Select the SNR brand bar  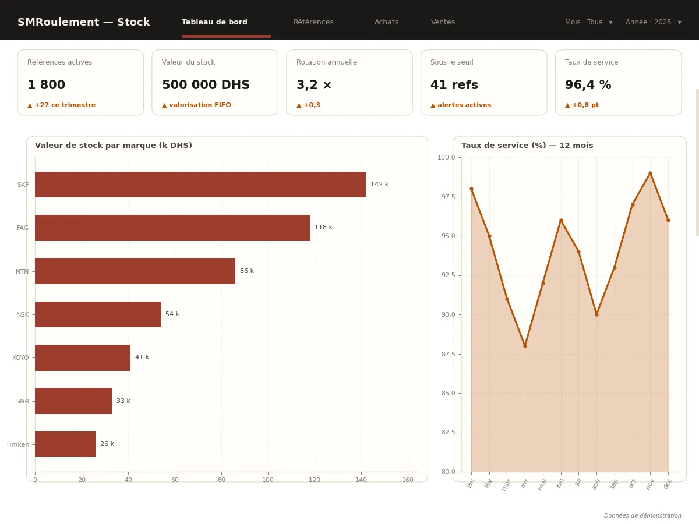click(73, 401)
